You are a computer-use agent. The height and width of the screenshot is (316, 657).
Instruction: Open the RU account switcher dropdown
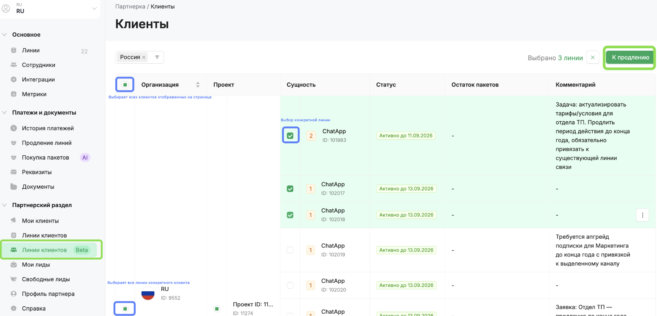(94, 8)
